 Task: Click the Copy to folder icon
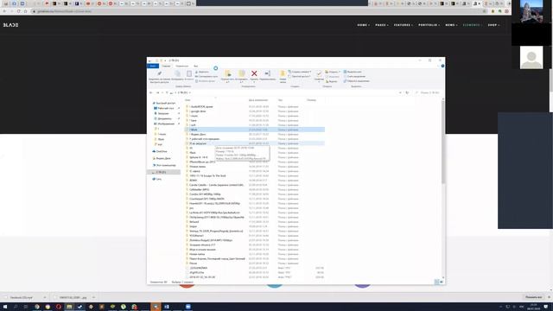(242, 73)
